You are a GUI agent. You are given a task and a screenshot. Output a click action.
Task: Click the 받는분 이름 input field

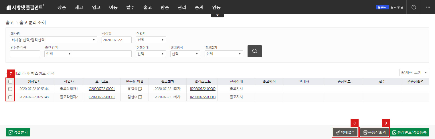(25, 54)
